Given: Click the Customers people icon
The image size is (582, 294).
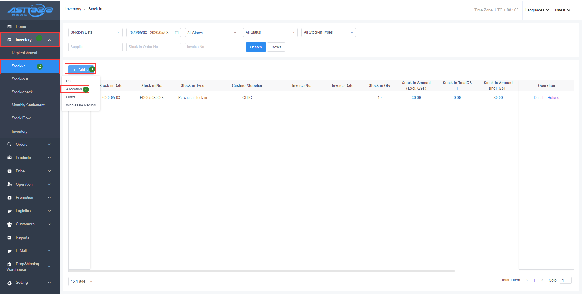Looking at the screenshot, I should (9, 224).
